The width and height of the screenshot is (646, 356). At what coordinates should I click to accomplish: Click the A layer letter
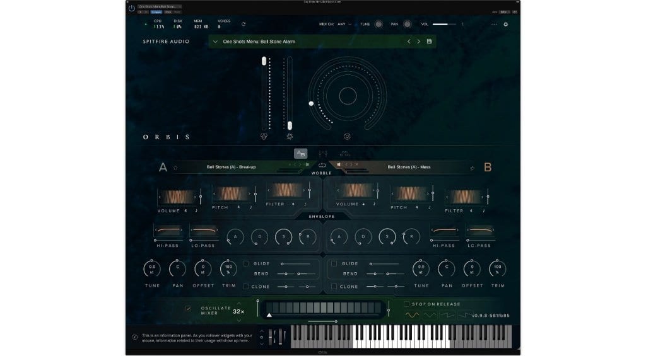[163, 167]
